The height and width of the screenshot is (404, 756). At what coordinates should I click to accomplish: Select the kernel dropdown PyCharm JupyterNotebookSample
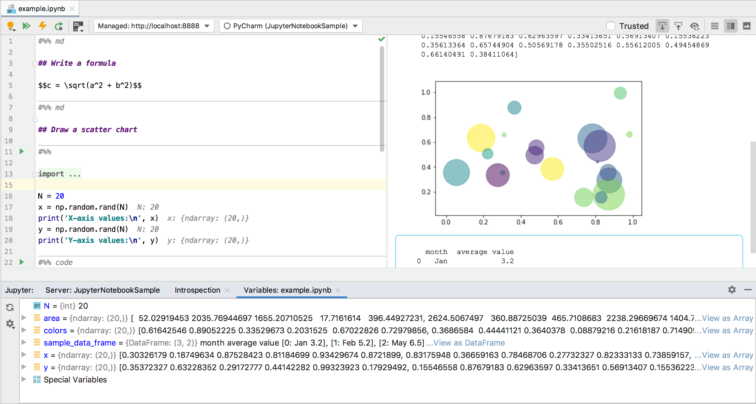(x=290, y=26)
